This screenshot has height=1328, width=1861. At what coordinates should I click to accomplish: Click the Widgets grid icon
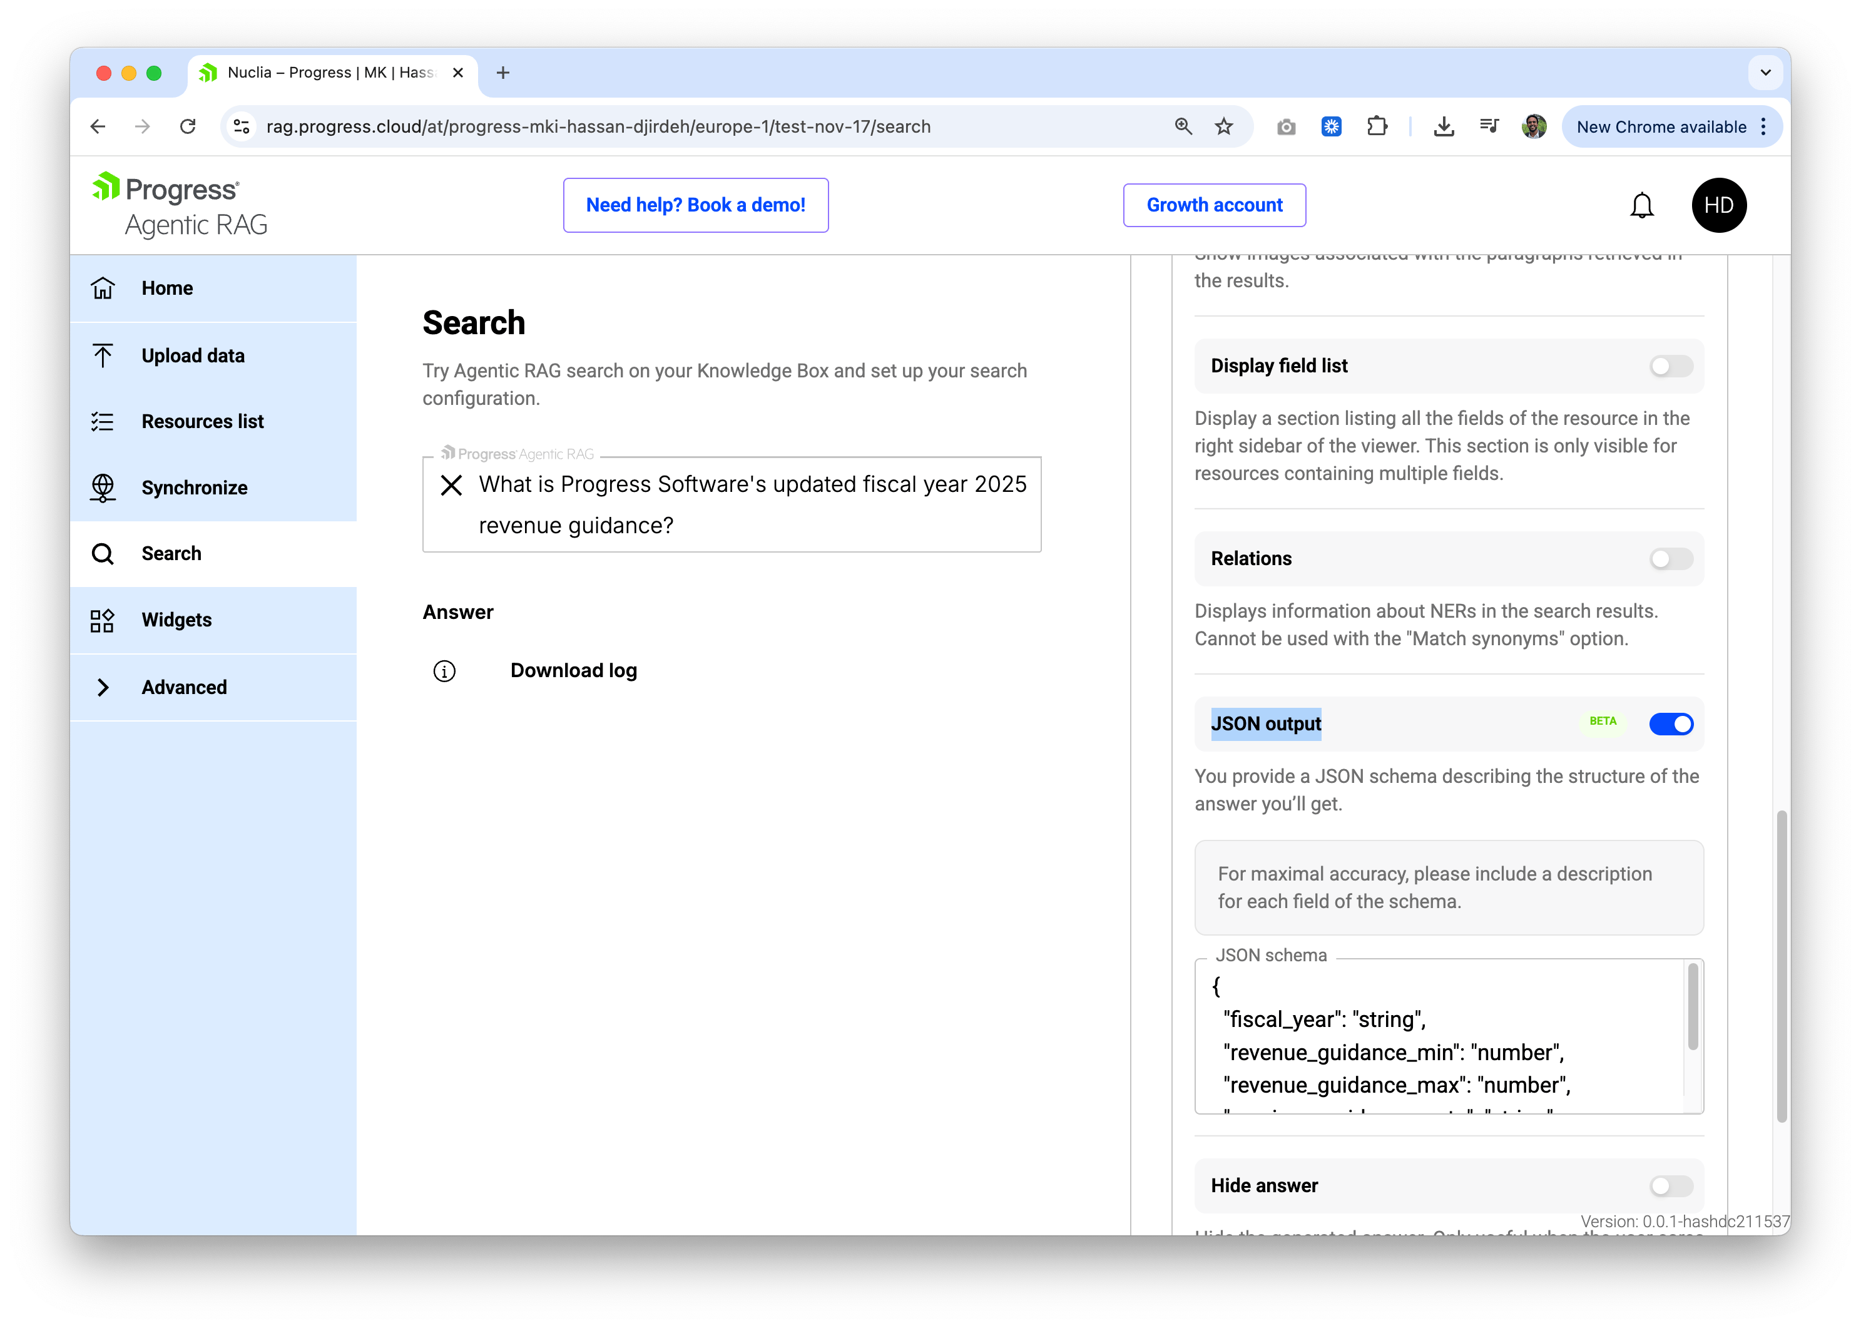[x=102, y=621]
